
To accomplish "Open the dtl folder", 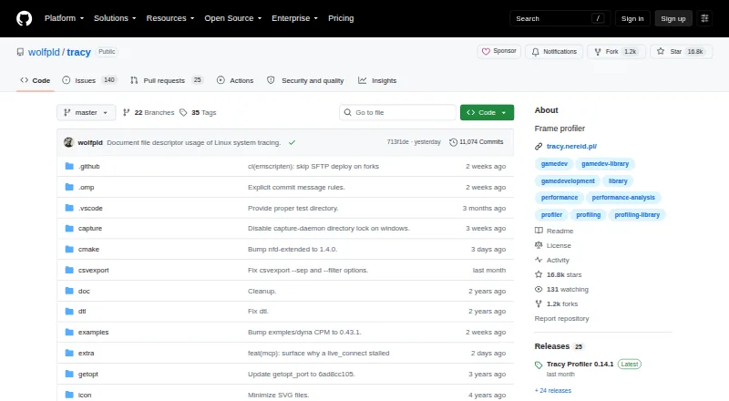I will [82, 311].
